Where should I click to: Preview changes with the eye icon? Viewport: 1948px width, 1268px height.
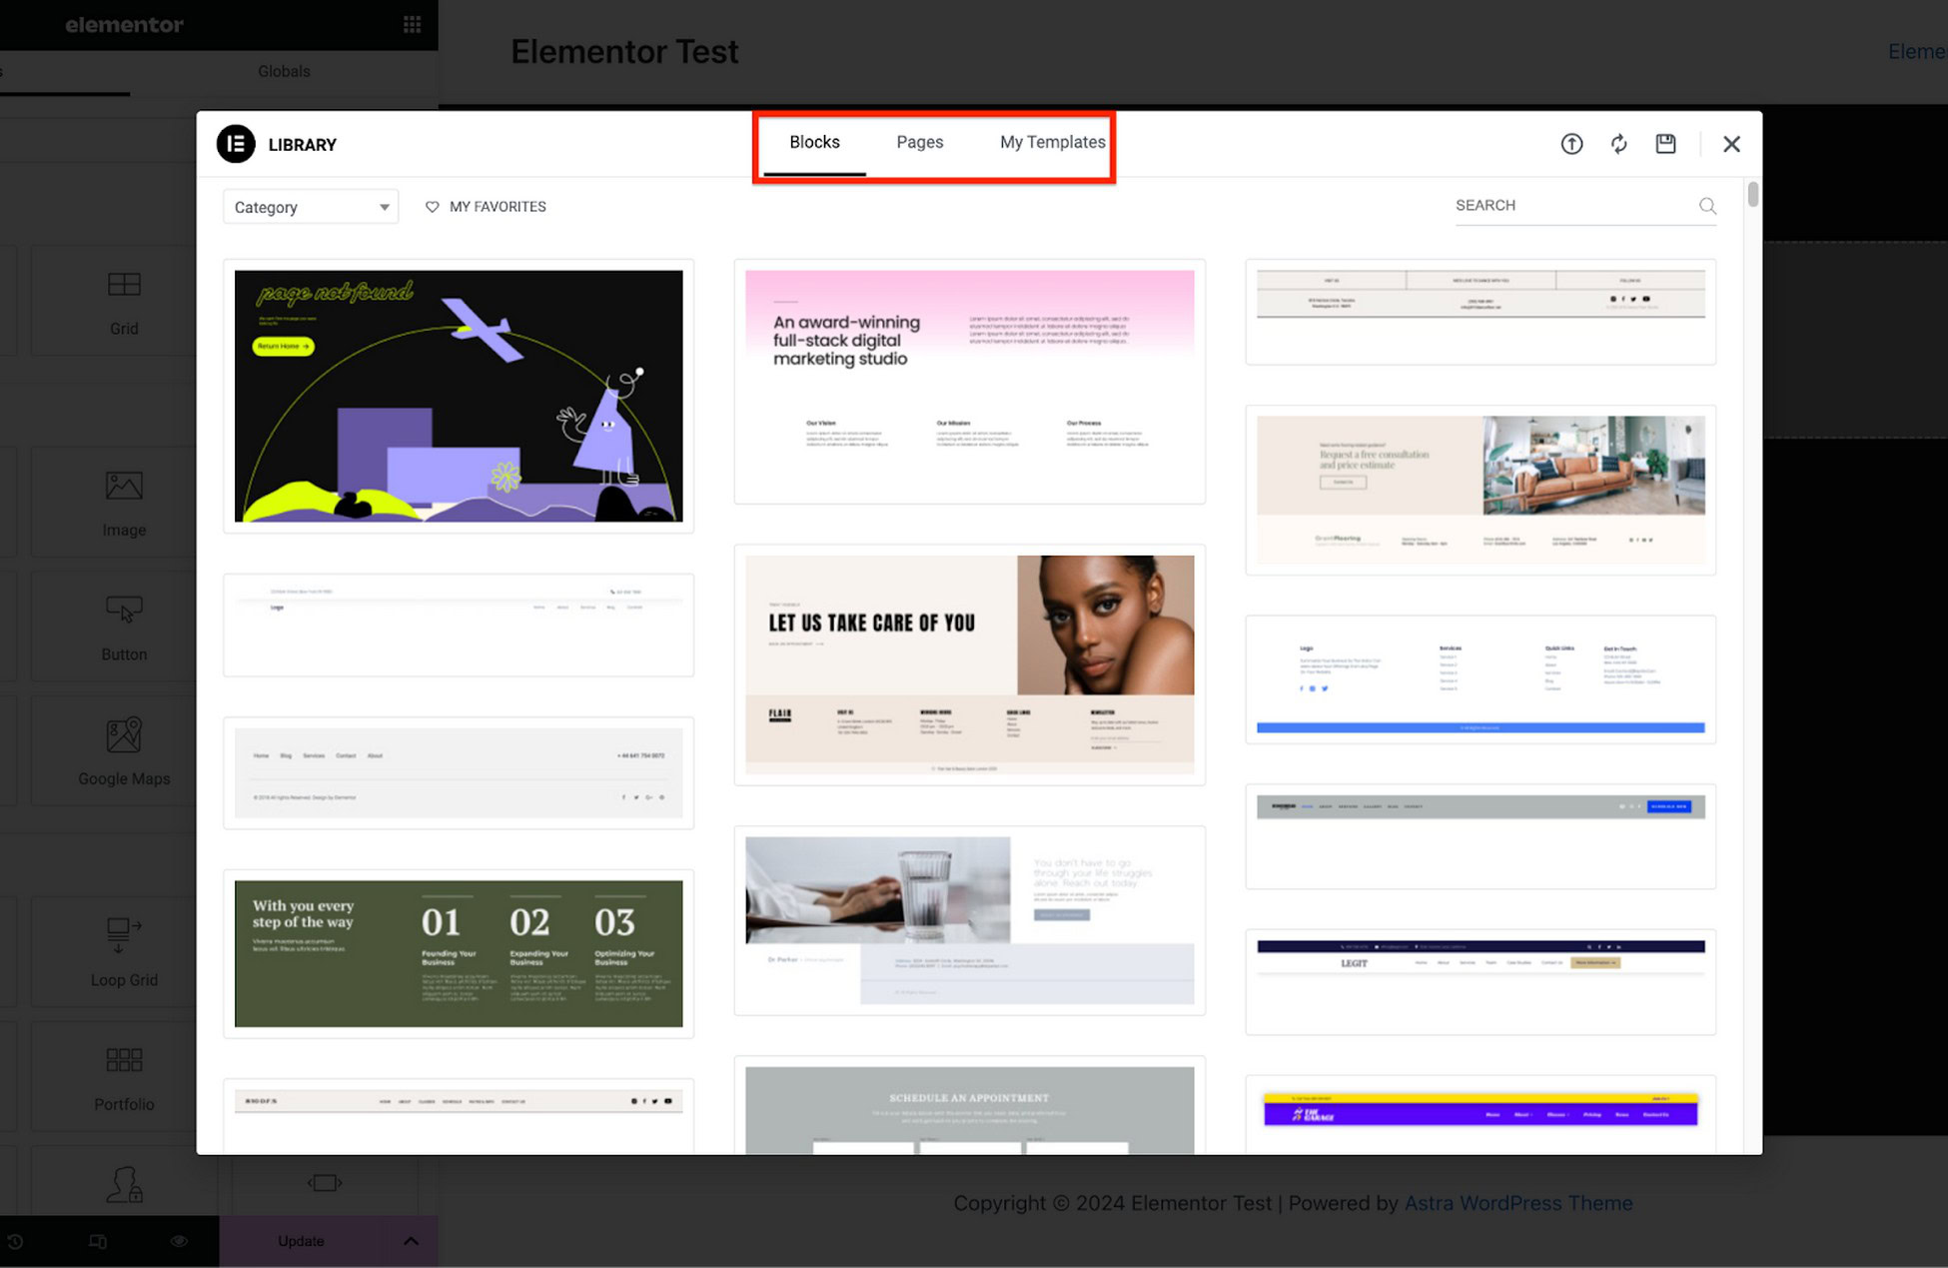tap(179, 1241)
